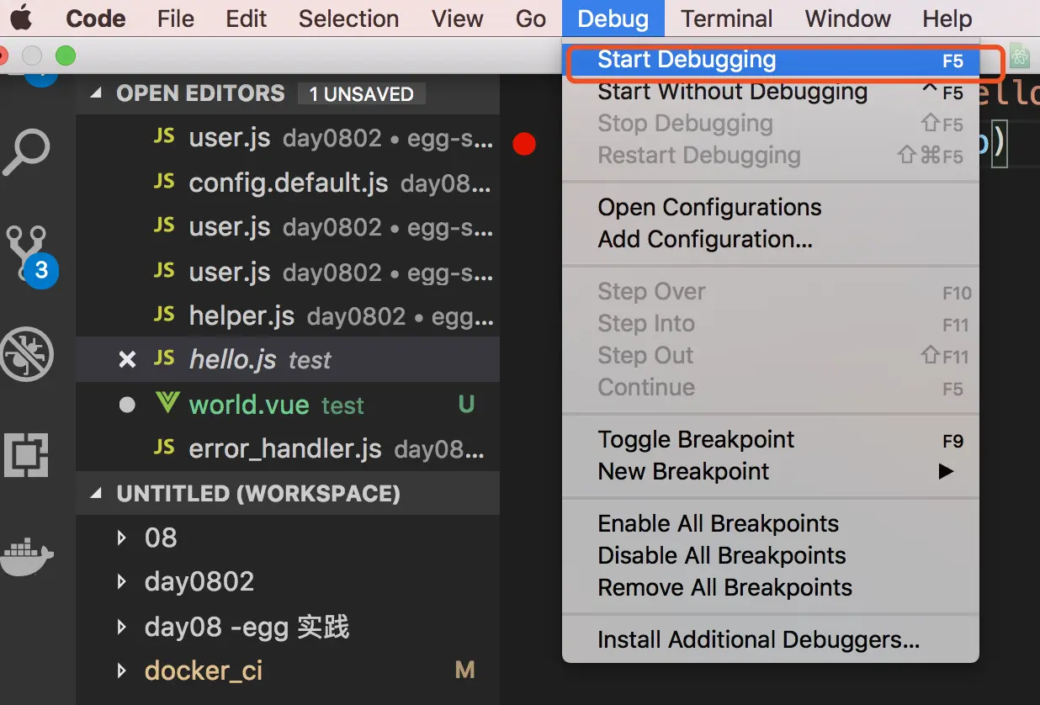Open the Edit menu
The height and width of the screenshot is (705, 1040).
click(x=247, y=19)
